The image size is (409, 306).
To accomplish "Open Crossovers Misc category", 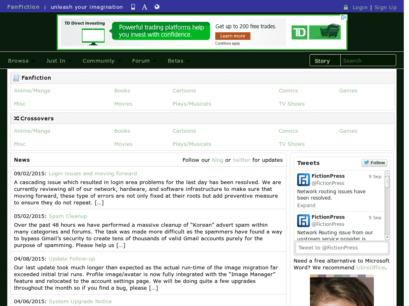I will (x=20, y=144).
